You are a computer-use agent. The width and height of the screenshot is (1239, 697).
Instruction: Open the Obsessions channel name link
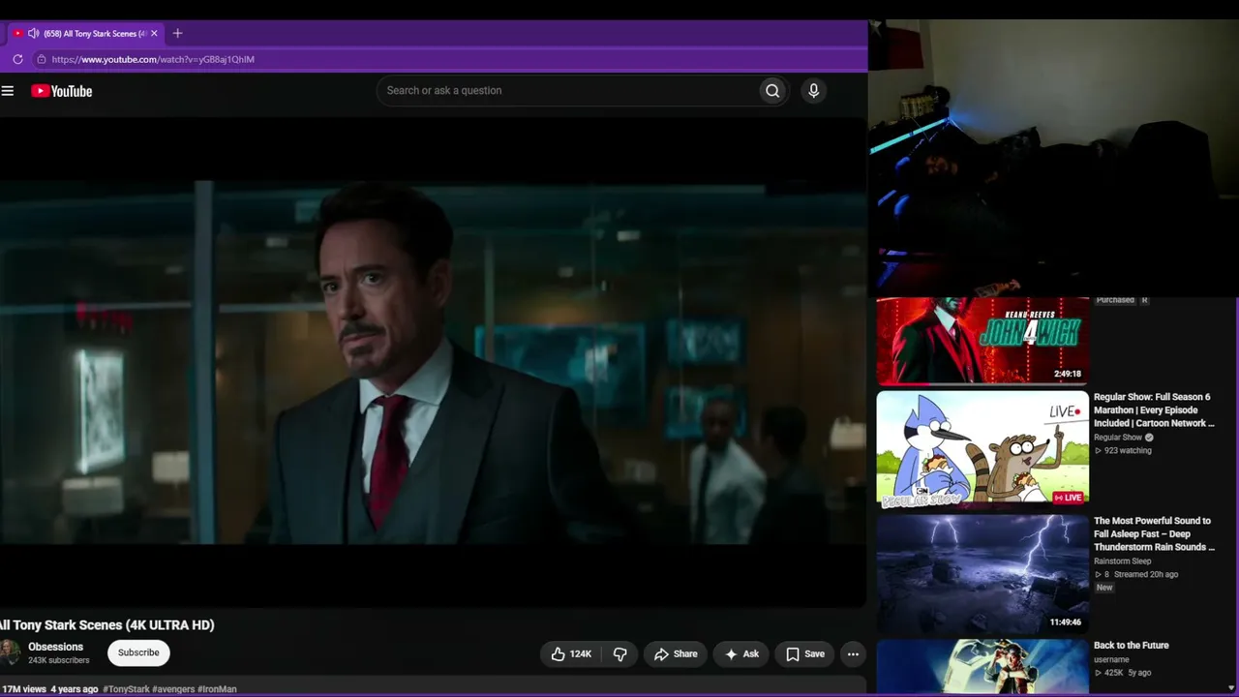(56, 647)
